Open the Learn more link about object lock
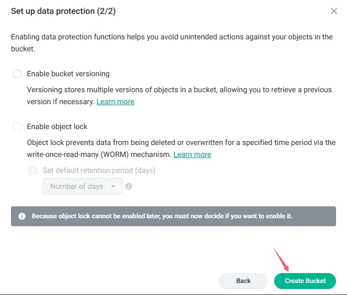This screenshot has height=295, width=347. [x=192, y=154]
